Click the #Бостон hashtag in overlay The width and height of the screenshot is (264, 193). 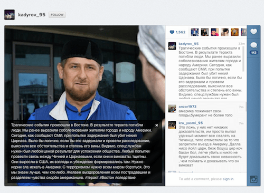tap(107, 178)
